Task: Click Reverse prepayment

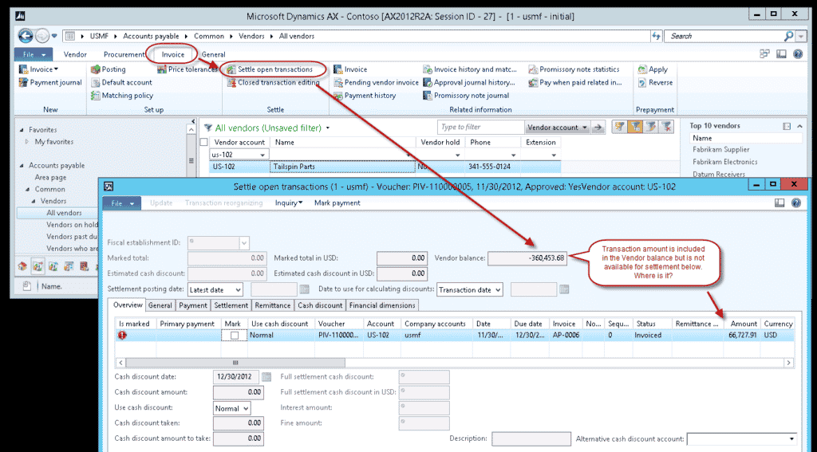Action: click(x=655, y=82)
